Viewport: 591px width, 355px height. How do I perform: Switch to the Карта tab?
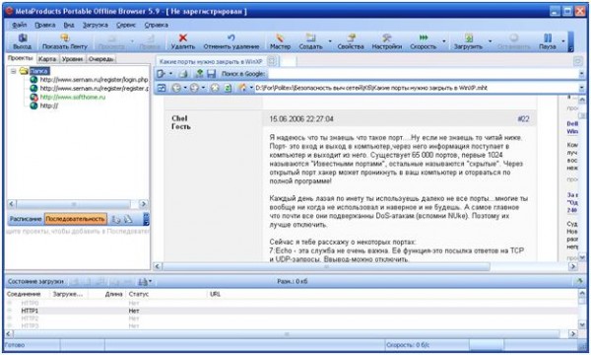[47, 59]
